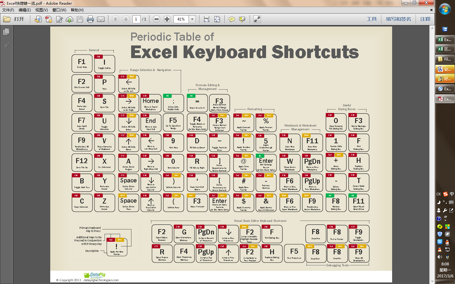The image size is (455, 284).
Task: Click the 中 input mode indicator
Action: 452,194
